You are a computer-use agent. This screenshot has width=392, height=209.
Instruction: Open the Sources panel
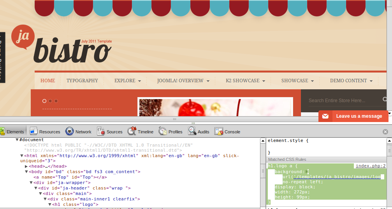pyautogui.click(x=109, y=132)
